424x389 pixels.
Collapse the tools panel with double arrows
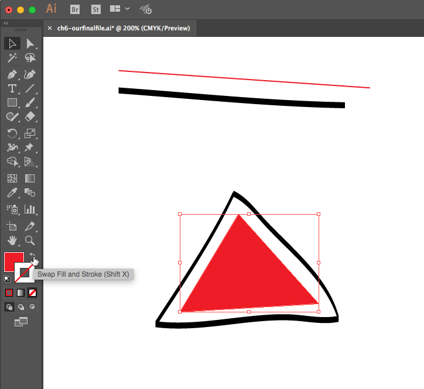coord(6,23)
